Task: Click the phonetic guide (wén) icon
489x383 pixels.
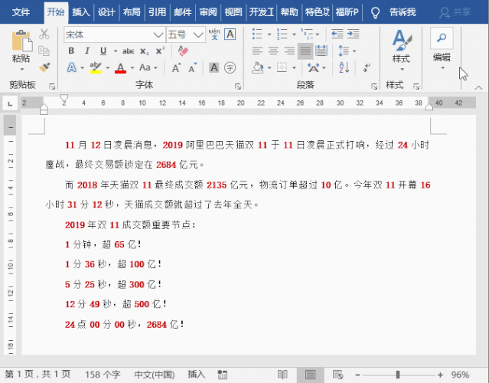Action: 214,34
